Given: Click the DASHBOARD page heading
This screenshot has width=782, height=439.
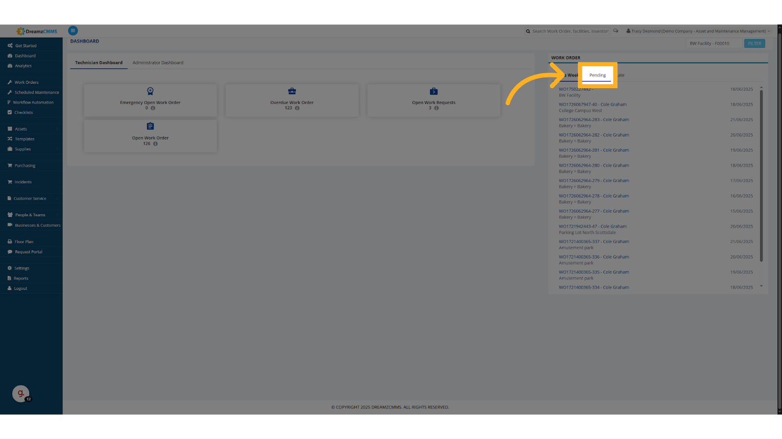Looking at the screenshot, I should [x=85, y=41].
